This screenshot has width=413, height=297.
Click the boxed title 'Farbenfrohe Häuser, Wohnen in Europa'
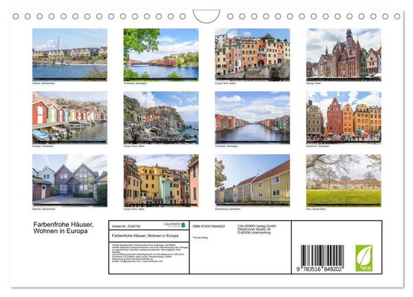coord(145,236)
